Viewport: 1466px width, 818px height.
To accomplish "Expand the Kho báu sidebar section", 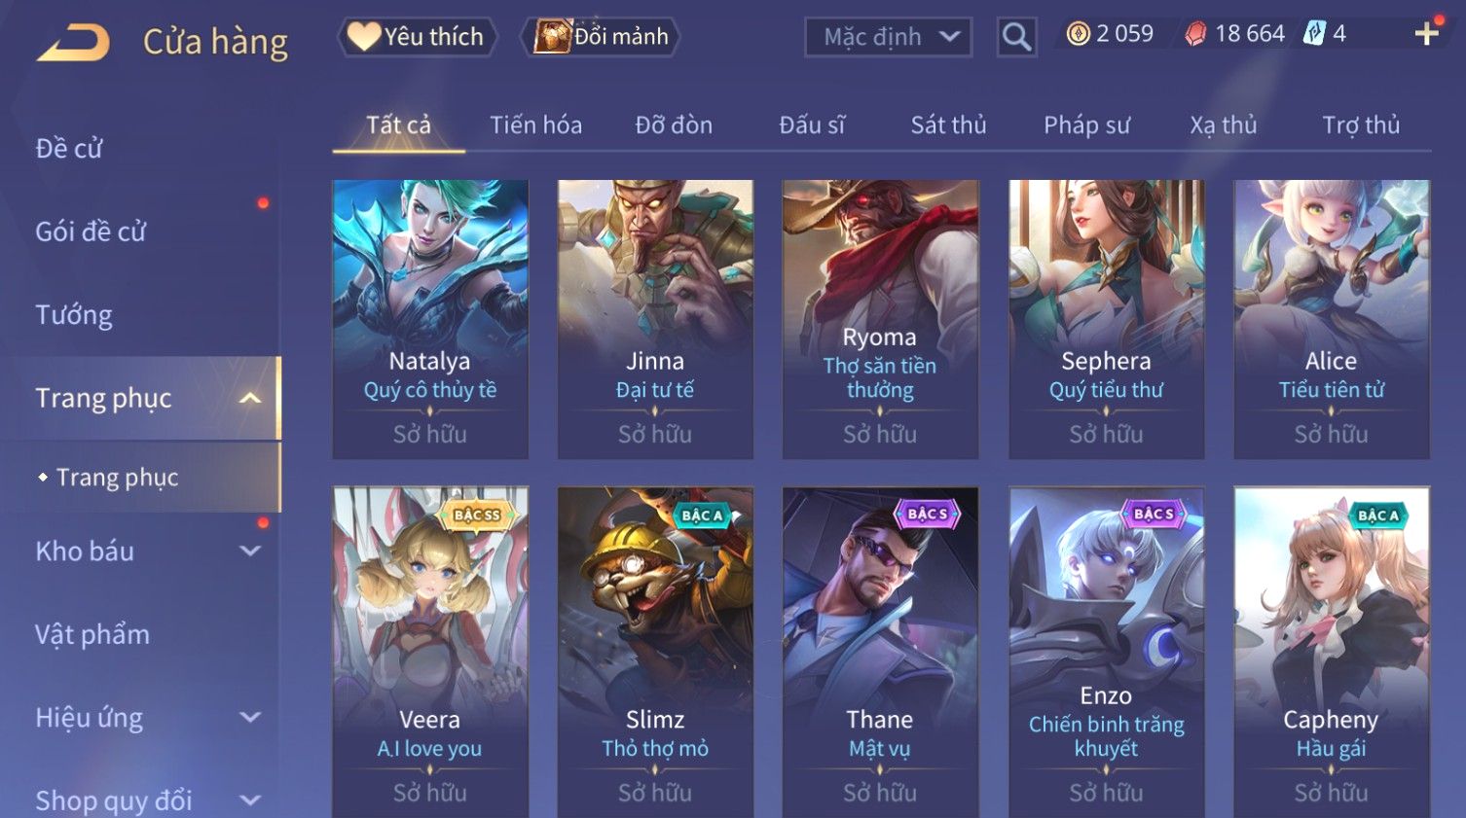I will (250, 551).
